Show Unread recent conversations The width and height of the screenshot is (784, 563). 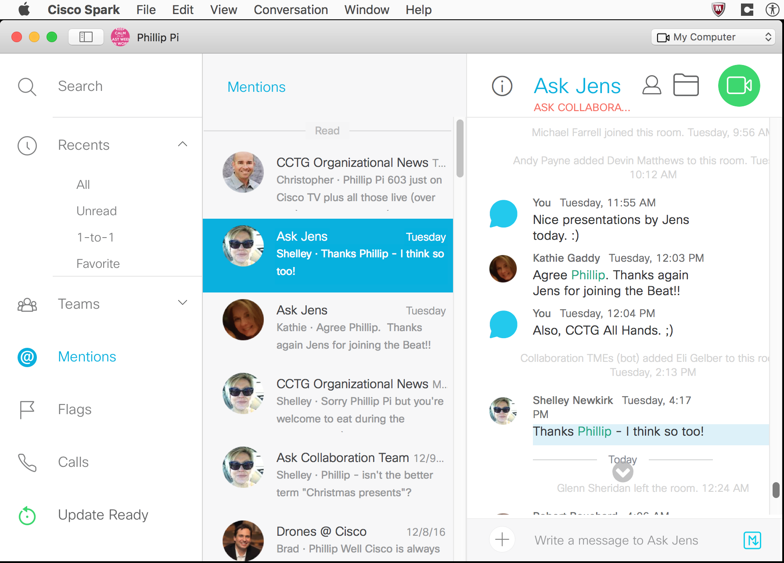coord(97,211)
